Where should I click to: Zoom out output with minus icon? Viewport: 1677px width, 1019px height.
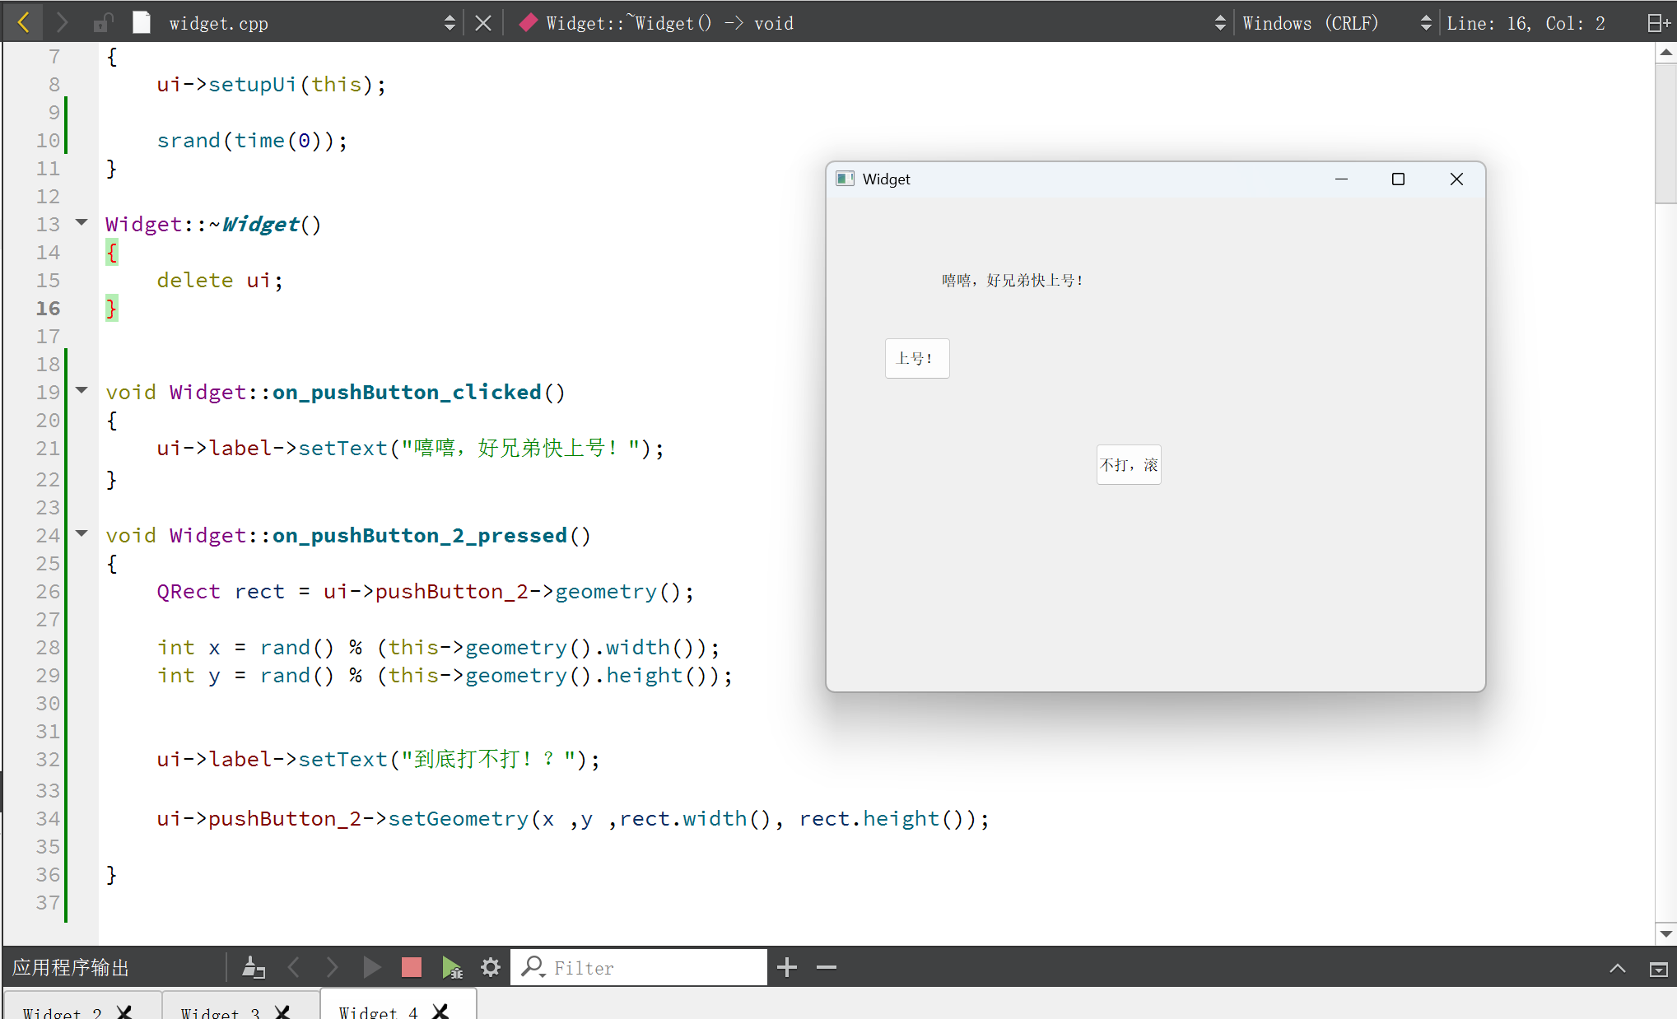(x=827, y=967)
